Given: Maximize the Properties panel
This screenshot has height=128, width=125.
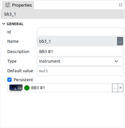Looking at the screenshot, I should pos(120,5).
